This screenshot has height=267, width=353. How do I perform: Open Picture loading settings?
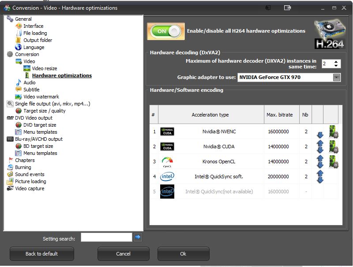coord(30,181)
